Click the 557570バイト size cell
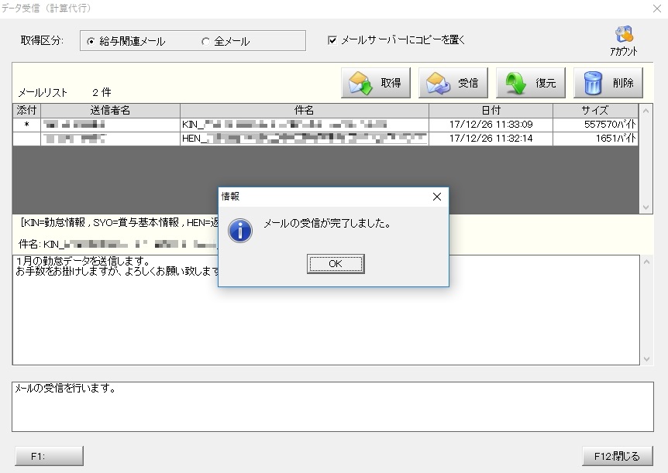The width and height of the screenshot is (668, 473). [x=595, y=125]
